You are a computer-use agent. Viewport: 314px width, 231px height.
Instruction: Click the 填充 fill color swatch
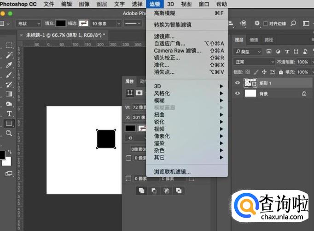click(x=61, y=23)
